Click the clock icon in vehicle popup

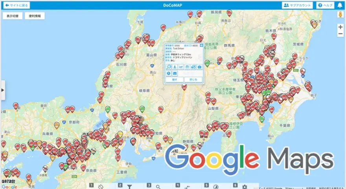(x=169, y=73)
